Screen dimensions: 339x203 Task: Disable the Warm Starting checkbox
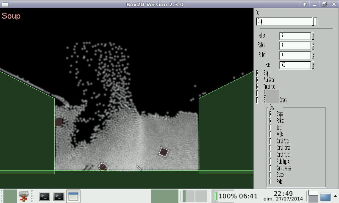258,80
